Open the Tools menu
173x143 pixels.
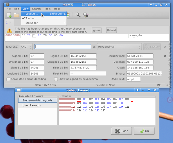47,9
